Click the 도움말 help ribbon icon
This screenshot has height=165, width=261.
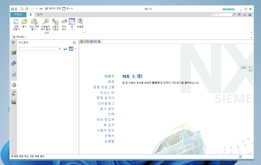pyautogui.click(x=80, y=23)
